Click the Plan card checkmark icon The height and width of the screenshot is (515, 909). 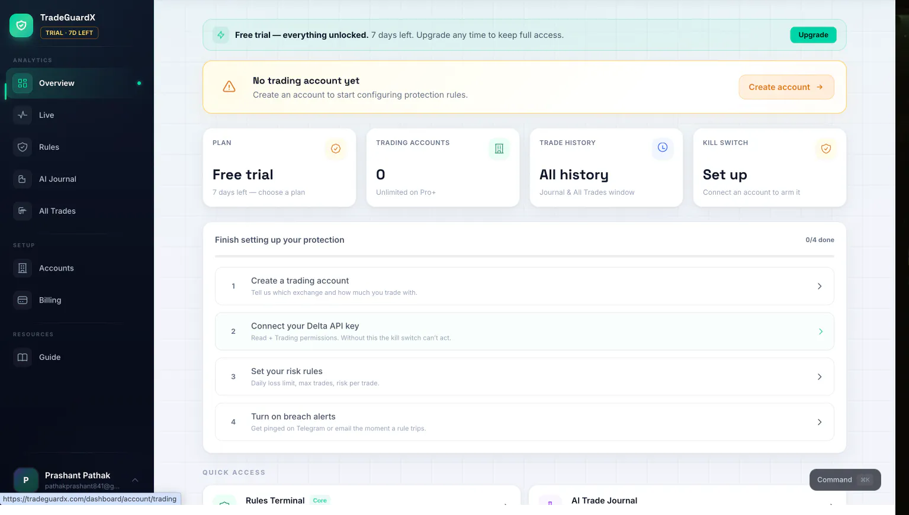point(336,149)
